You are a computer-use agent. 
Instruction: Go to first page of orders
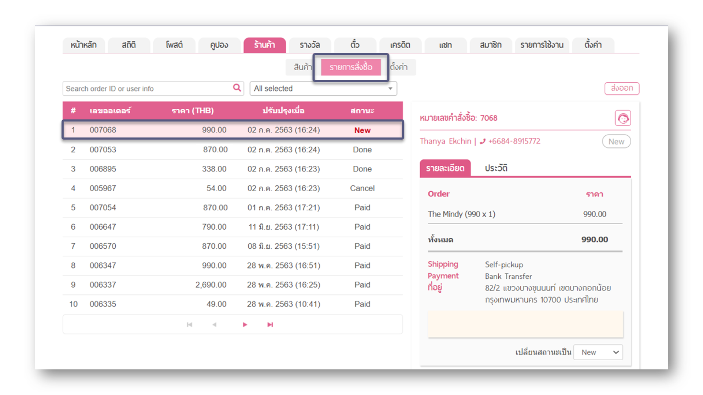click(x=189, y=325)
